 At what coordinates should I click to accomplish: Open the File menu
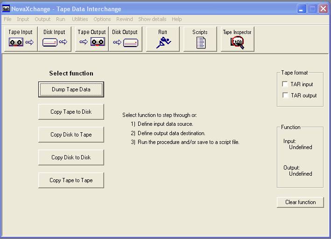click(7, 19)
